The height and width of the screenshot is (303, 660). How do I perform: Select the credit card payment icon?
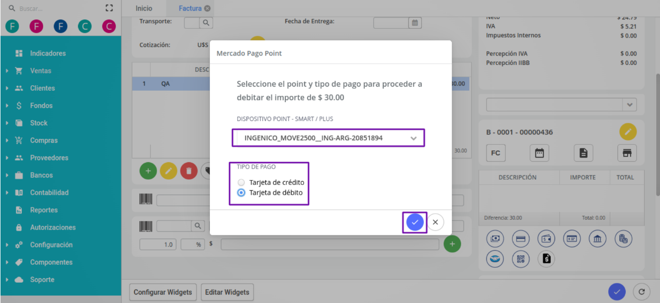521,239
